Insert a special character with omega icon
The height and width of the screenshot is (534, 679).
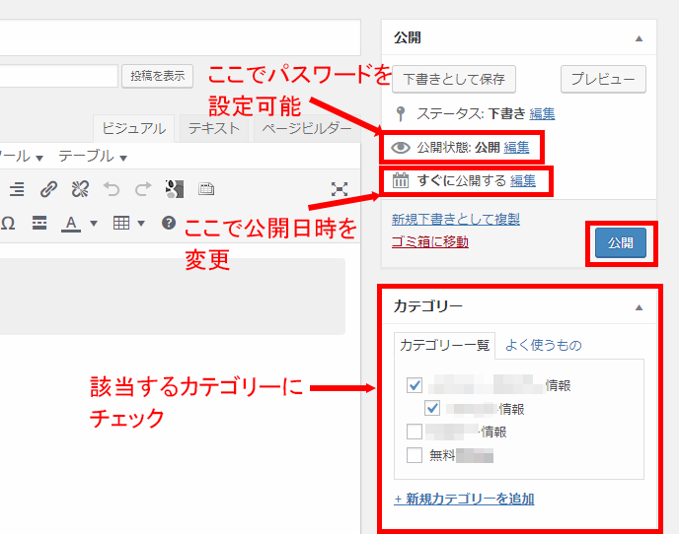click(8, 223)
